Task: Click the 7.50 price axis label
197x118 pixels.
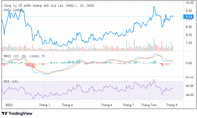Action: [190, 43]
